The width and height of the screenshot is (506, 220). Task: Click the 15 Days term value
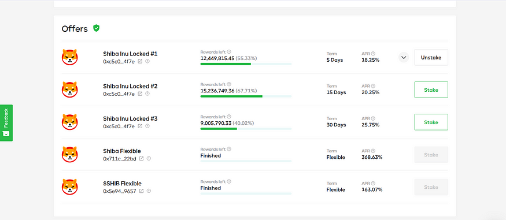point(336,92)
